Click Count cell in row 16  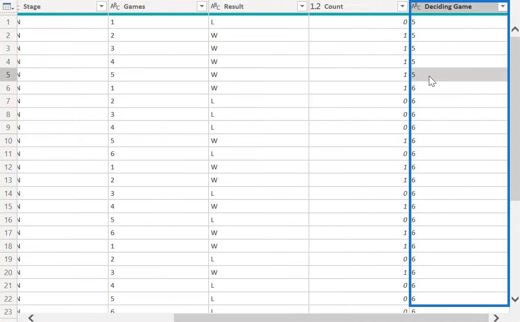[x=359, y=220]
